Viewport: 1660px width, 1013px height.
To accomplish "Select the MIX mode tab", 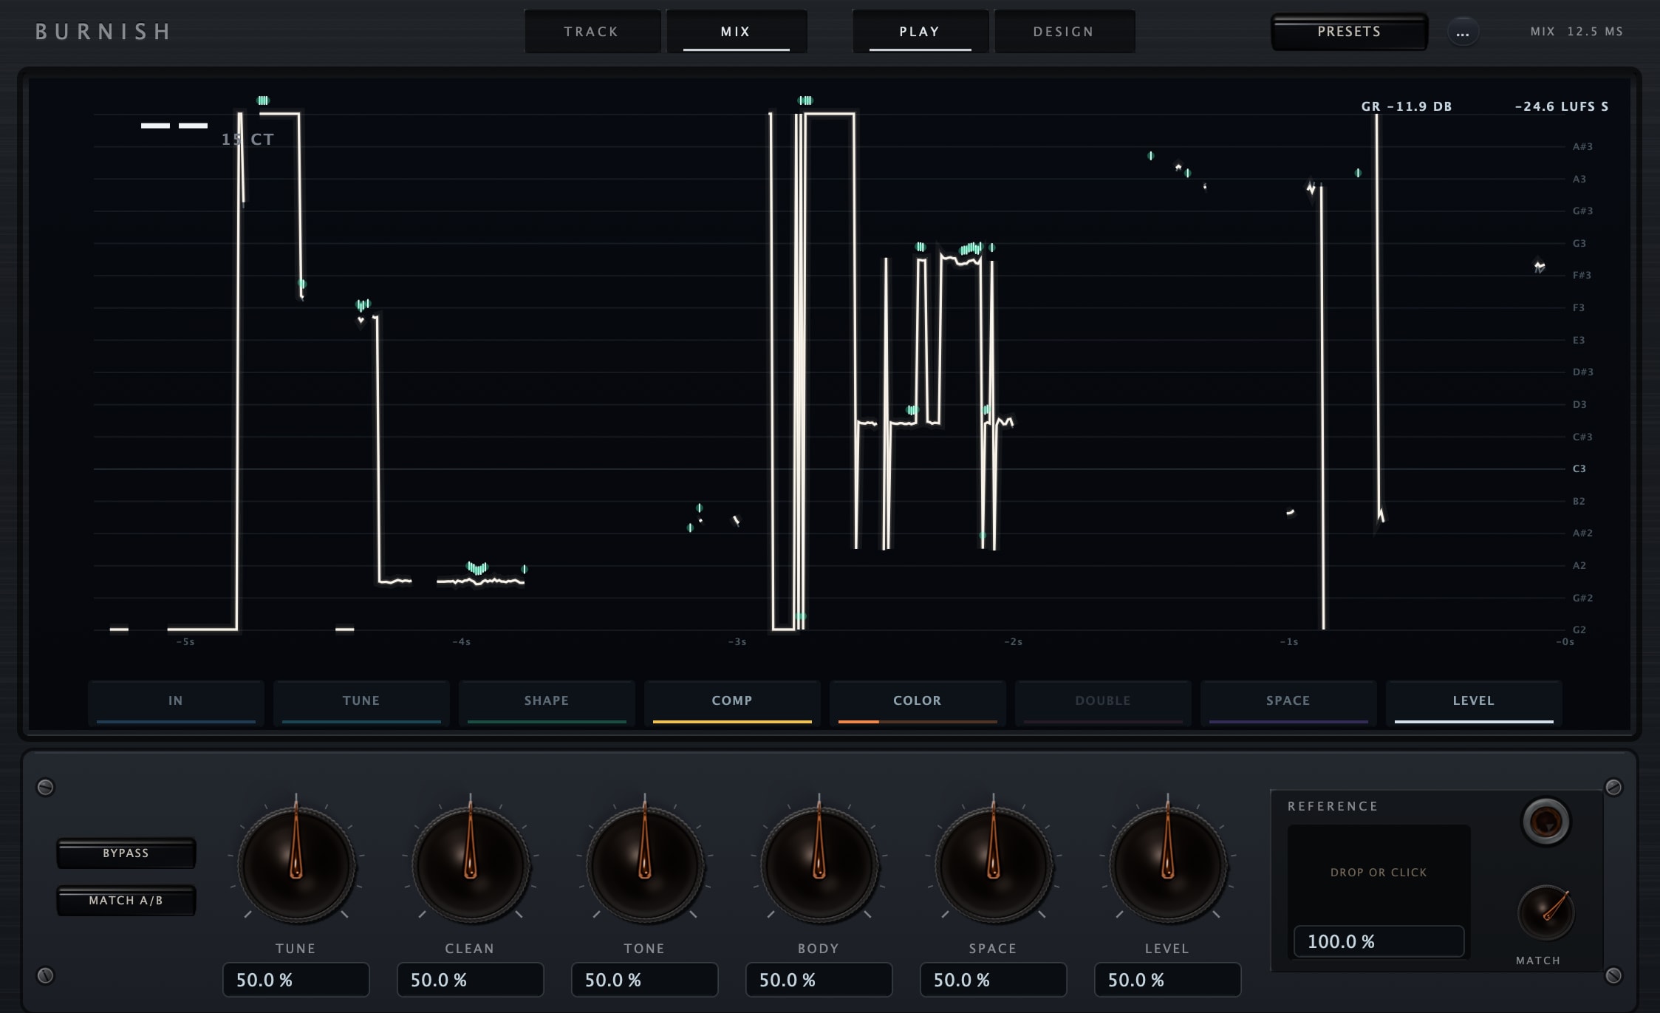I will click(x=736, y=32).
